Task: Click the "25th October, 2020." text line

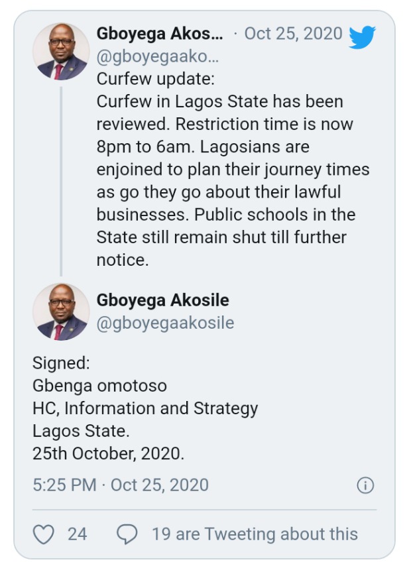Action: tap(108, 453)
